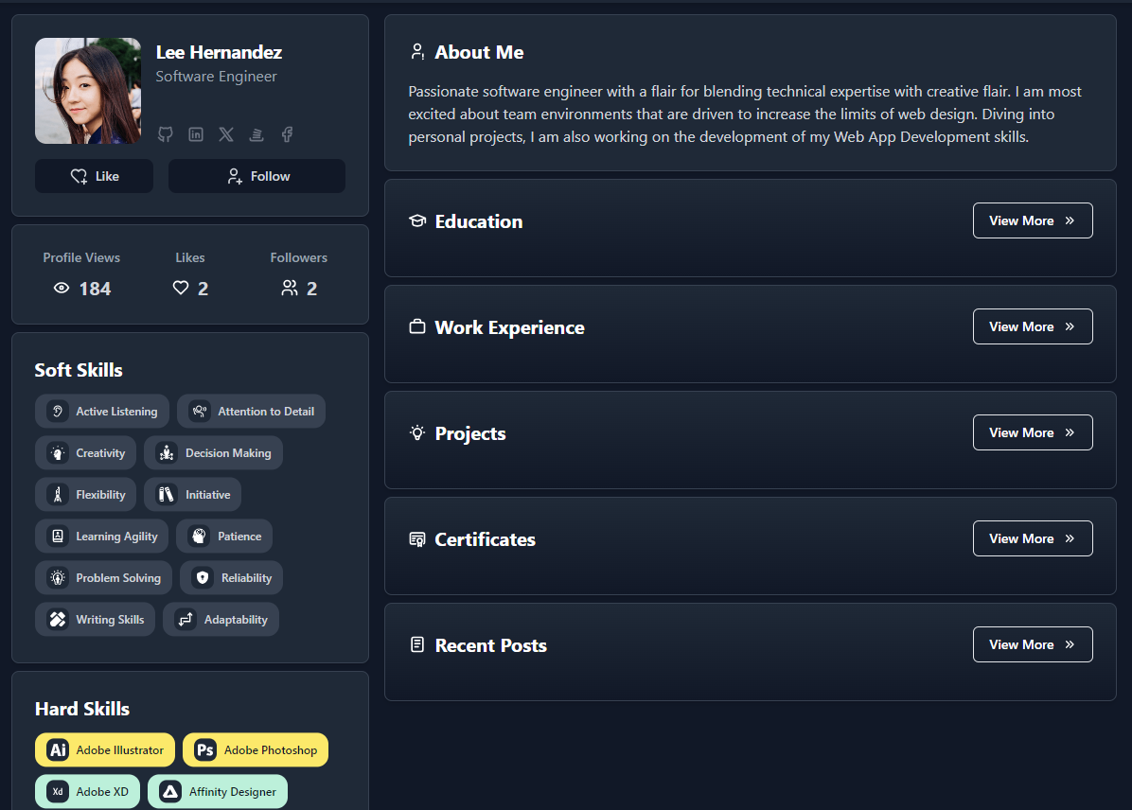
Task: Click the 'Work Experience' heading text
Action: coord(510,327)
